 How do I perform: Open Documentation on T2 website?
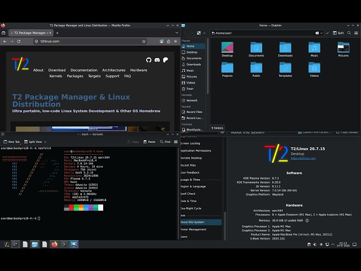click(x=84, y=70)
